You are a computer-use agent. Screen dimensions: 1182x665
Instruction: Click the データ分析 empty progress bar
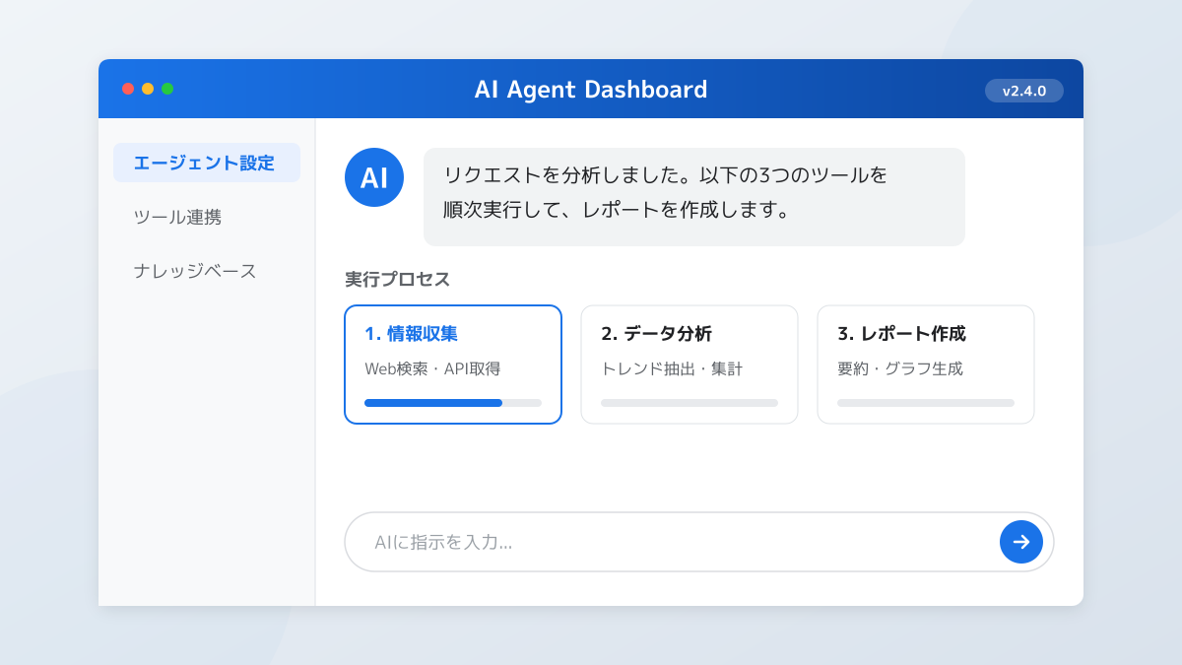coord(689,403)
